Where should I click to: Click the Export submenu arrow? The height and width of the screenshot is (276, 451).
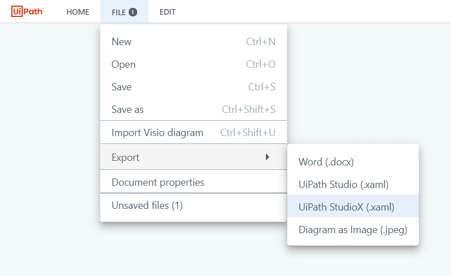[268, 157]
